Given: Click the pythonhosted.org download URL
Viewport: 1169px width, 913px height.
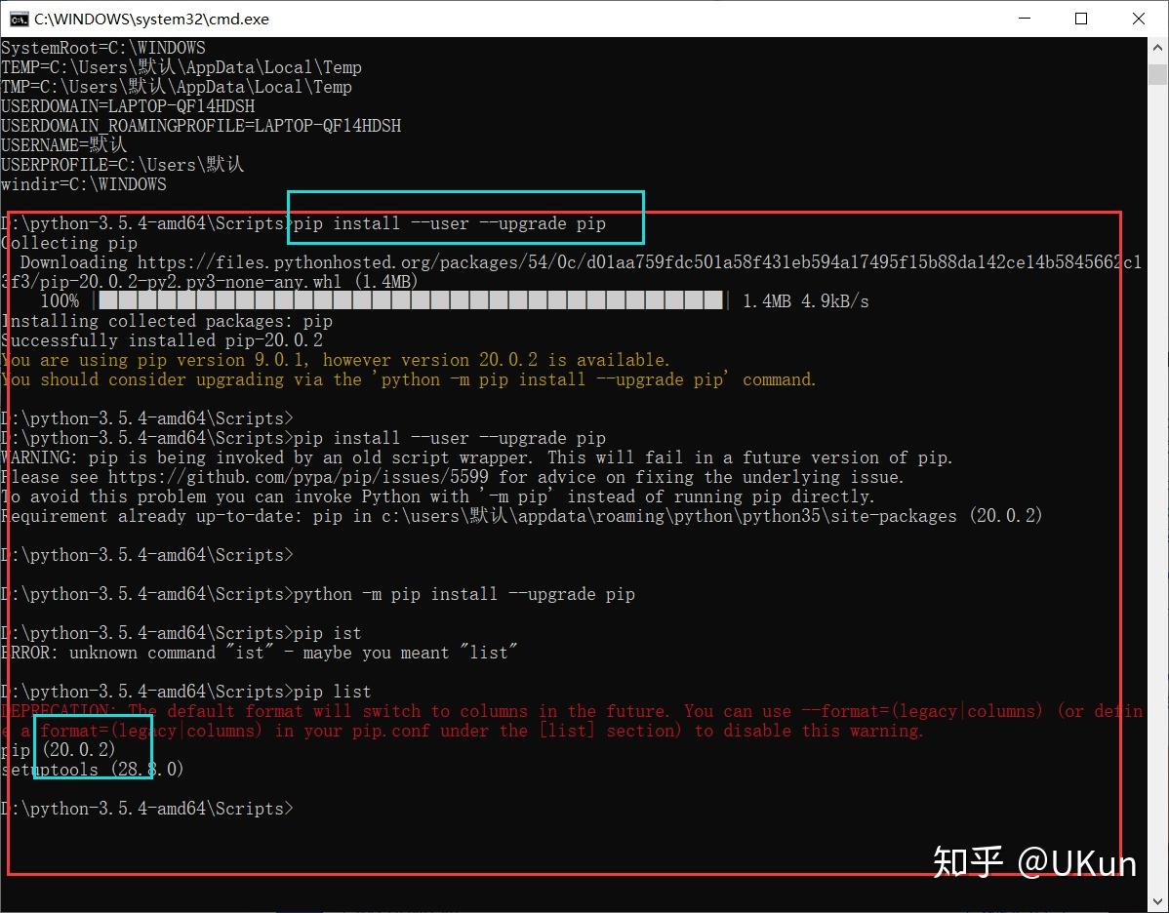Looking at the screenshot, I should tap(585, 261).
